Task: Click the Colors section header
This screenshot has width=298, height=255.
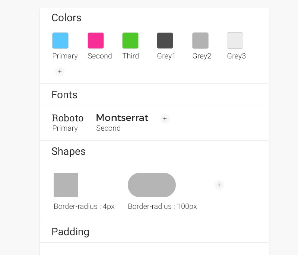Action: tap(66, 18)
